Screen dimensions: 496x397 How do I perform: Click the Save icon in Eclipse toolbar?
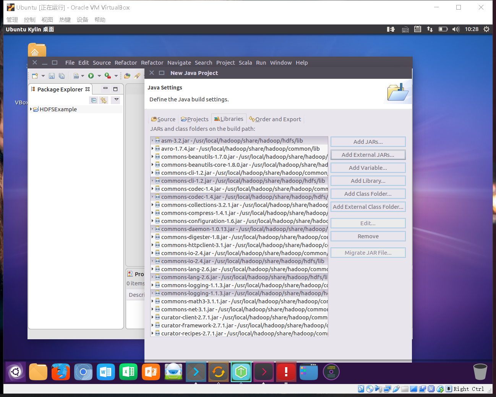[52, 76]
